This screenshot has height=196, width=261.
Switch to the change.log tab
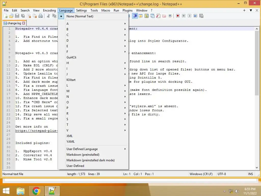coord(14,23)
